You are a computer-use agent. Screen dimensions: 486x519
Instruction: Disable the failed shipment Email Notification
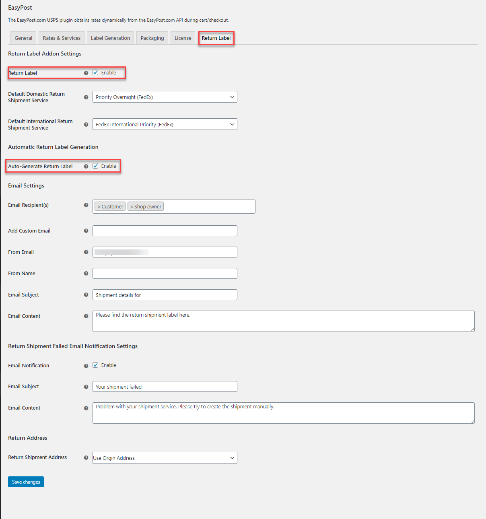(95, 365)
